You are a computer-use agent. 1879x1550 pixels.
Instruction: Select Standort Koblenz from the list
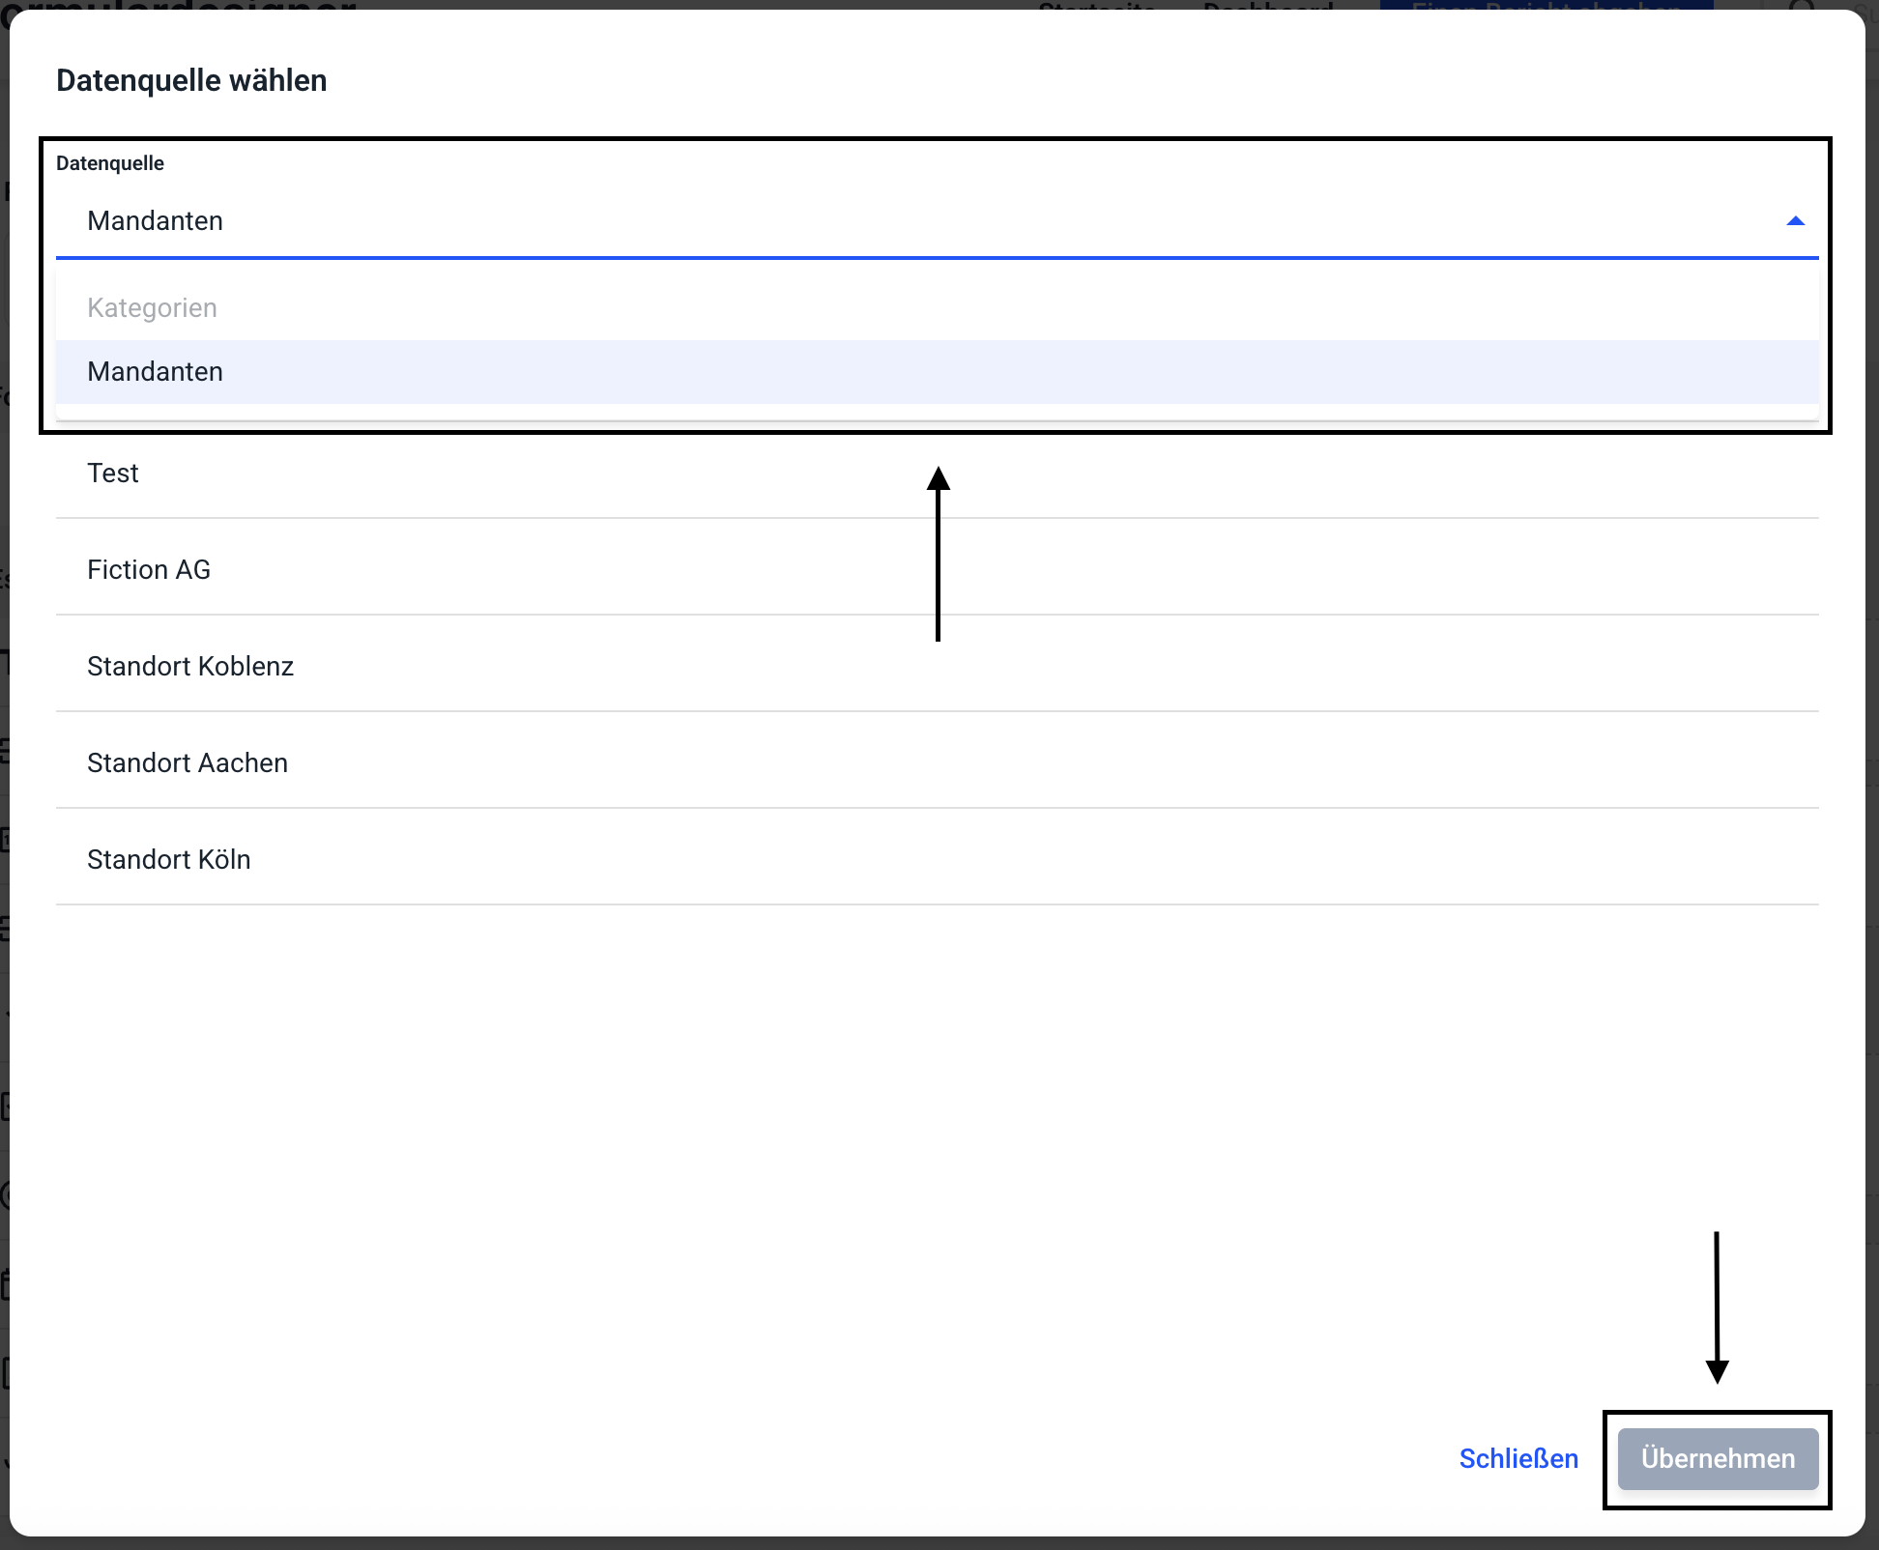[x=190, y=667]
